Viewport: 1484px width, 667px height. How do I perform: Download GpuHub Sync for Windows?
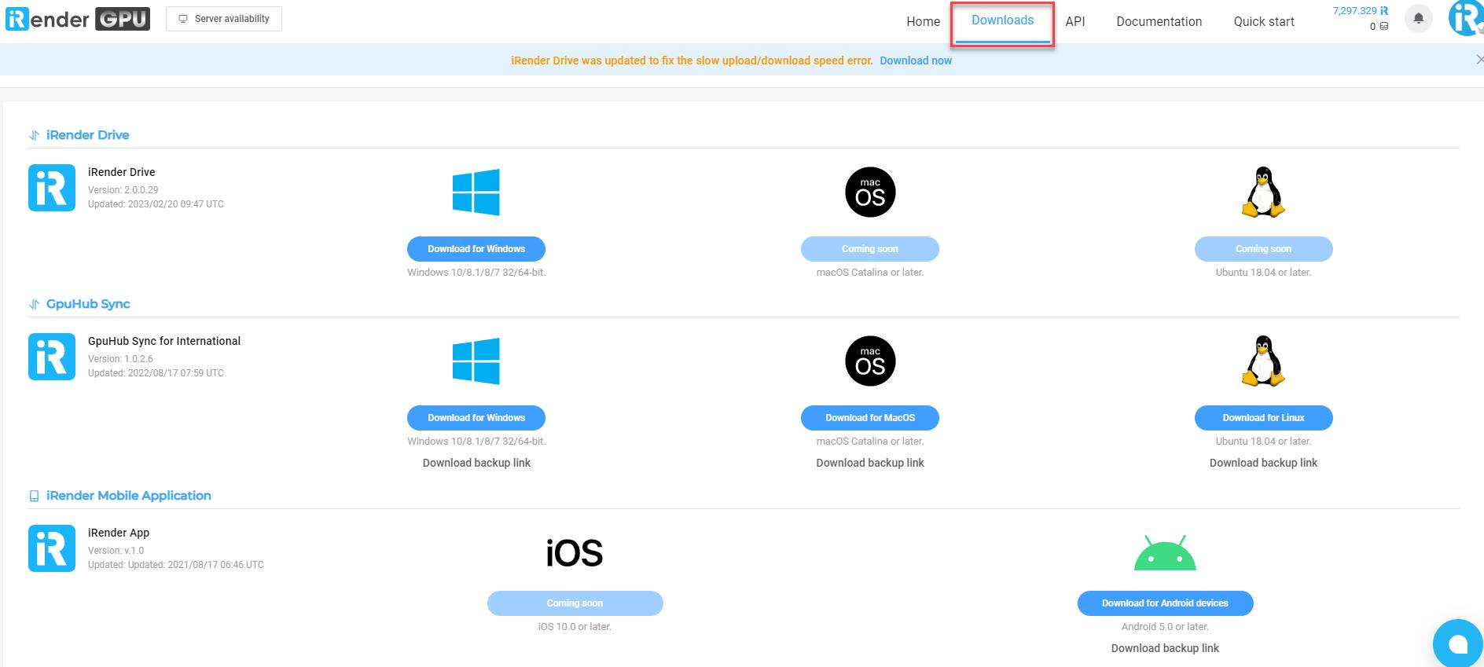tap(476, 418)
